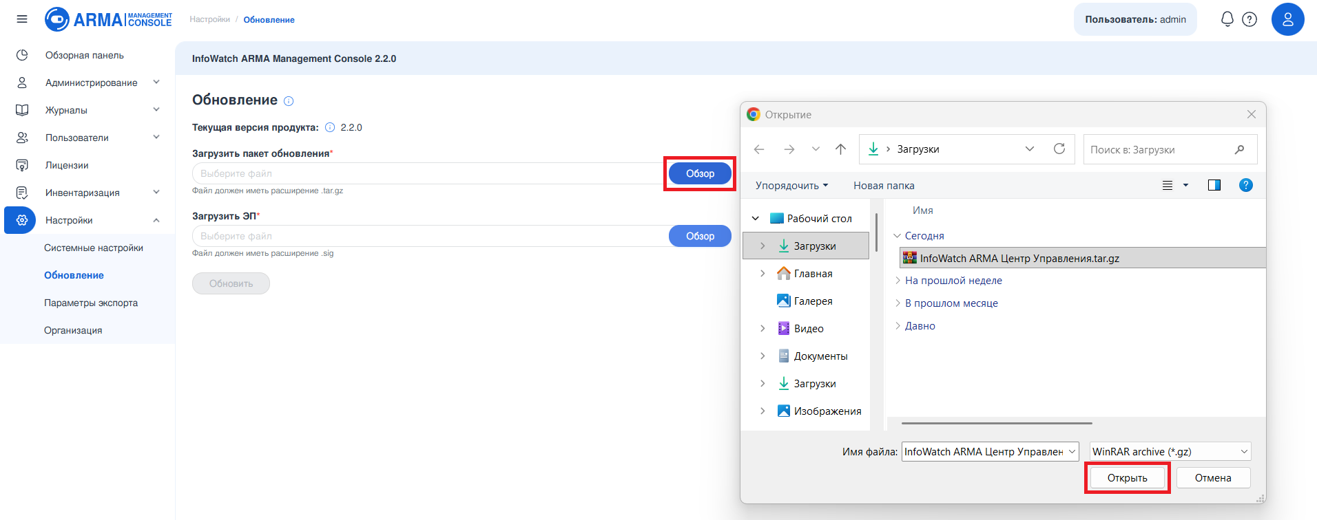The width and height of the screenshot is (1317, 520).
Task: Click the info icon beside current product version
Action: point(330,127)
